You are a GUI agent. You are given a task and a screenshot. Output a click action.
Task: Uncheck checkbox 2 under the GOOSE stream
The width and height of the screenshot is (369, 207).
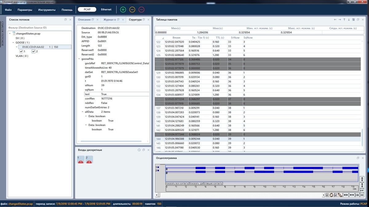tap(34, 51)
